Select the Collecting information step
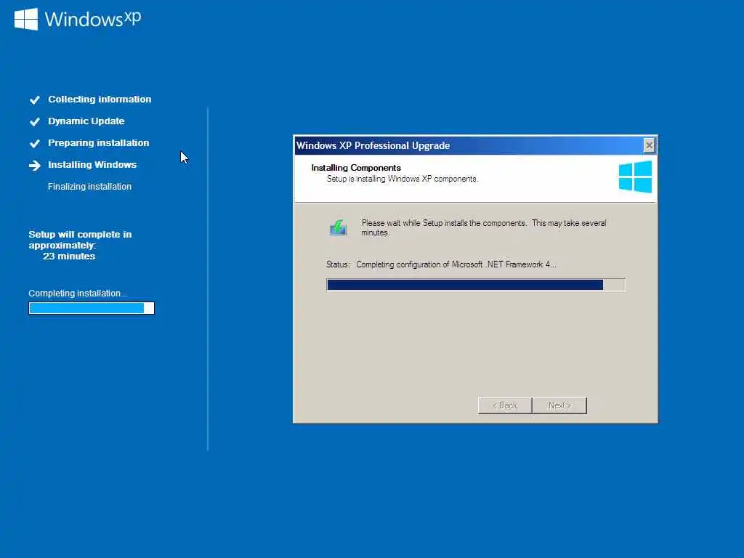Screen dimensions: 744x558 click(100, 99)
